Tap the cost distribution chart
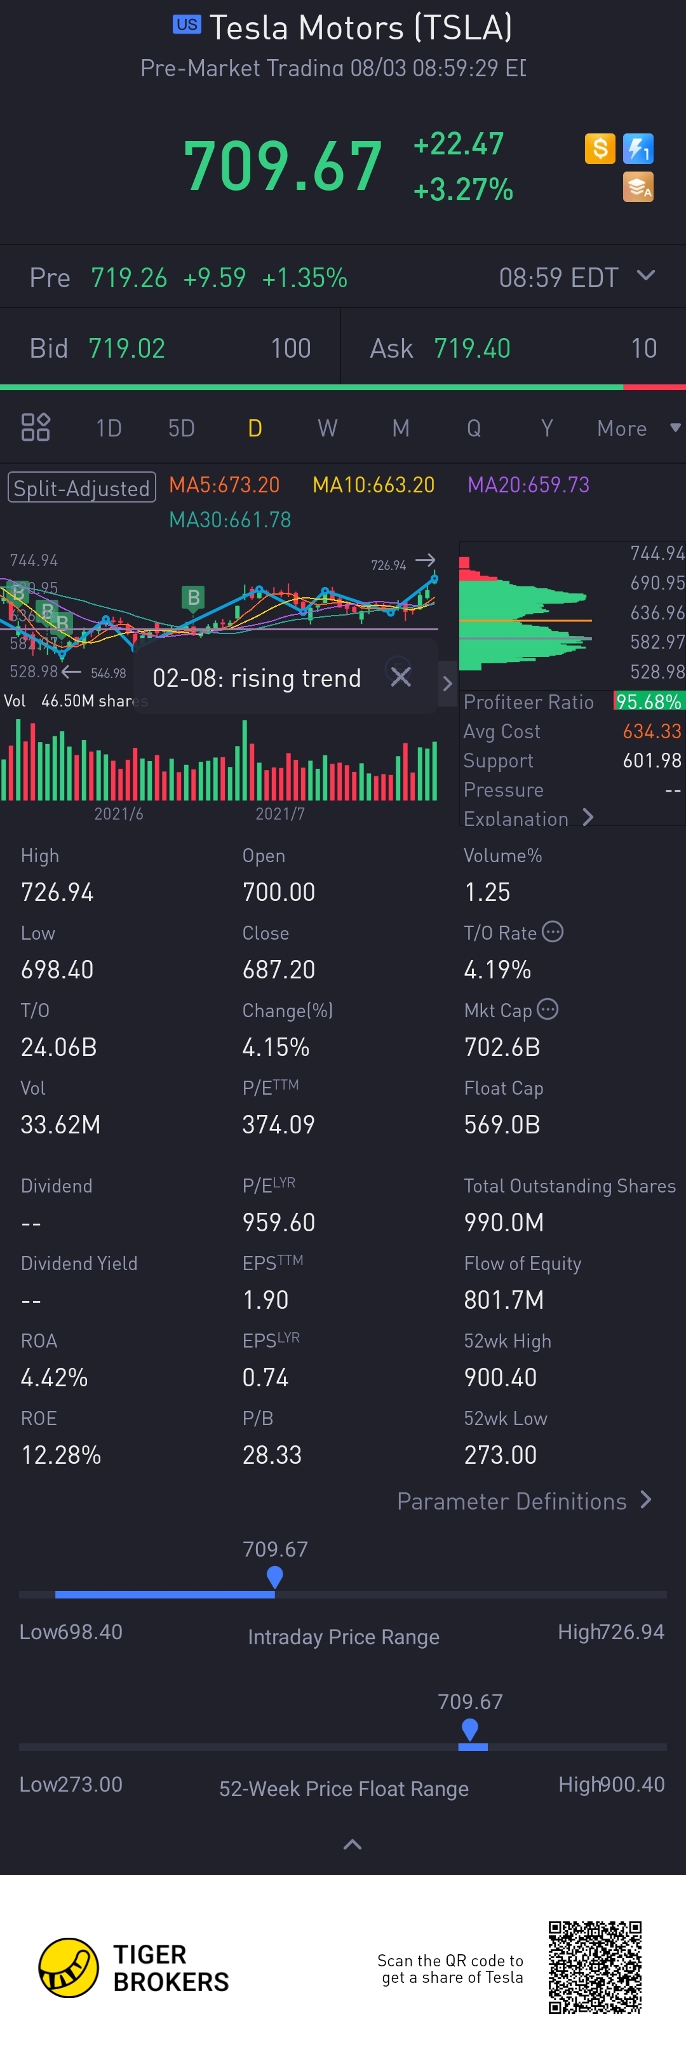The image size is (686, 2061). coord(526,613)
